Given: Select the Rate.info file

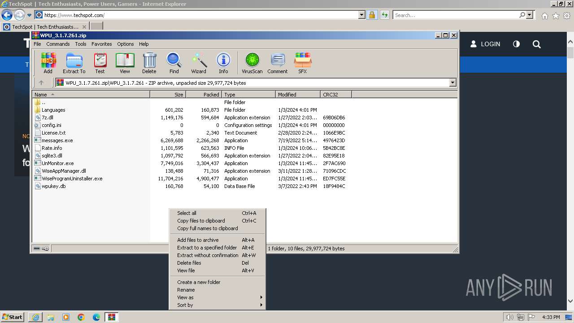Looking at the screenshot, I should (x=52, y=148).
